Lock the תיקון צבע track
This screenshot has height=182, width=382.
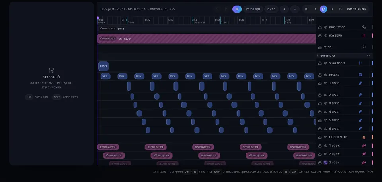tap(320, 36)
